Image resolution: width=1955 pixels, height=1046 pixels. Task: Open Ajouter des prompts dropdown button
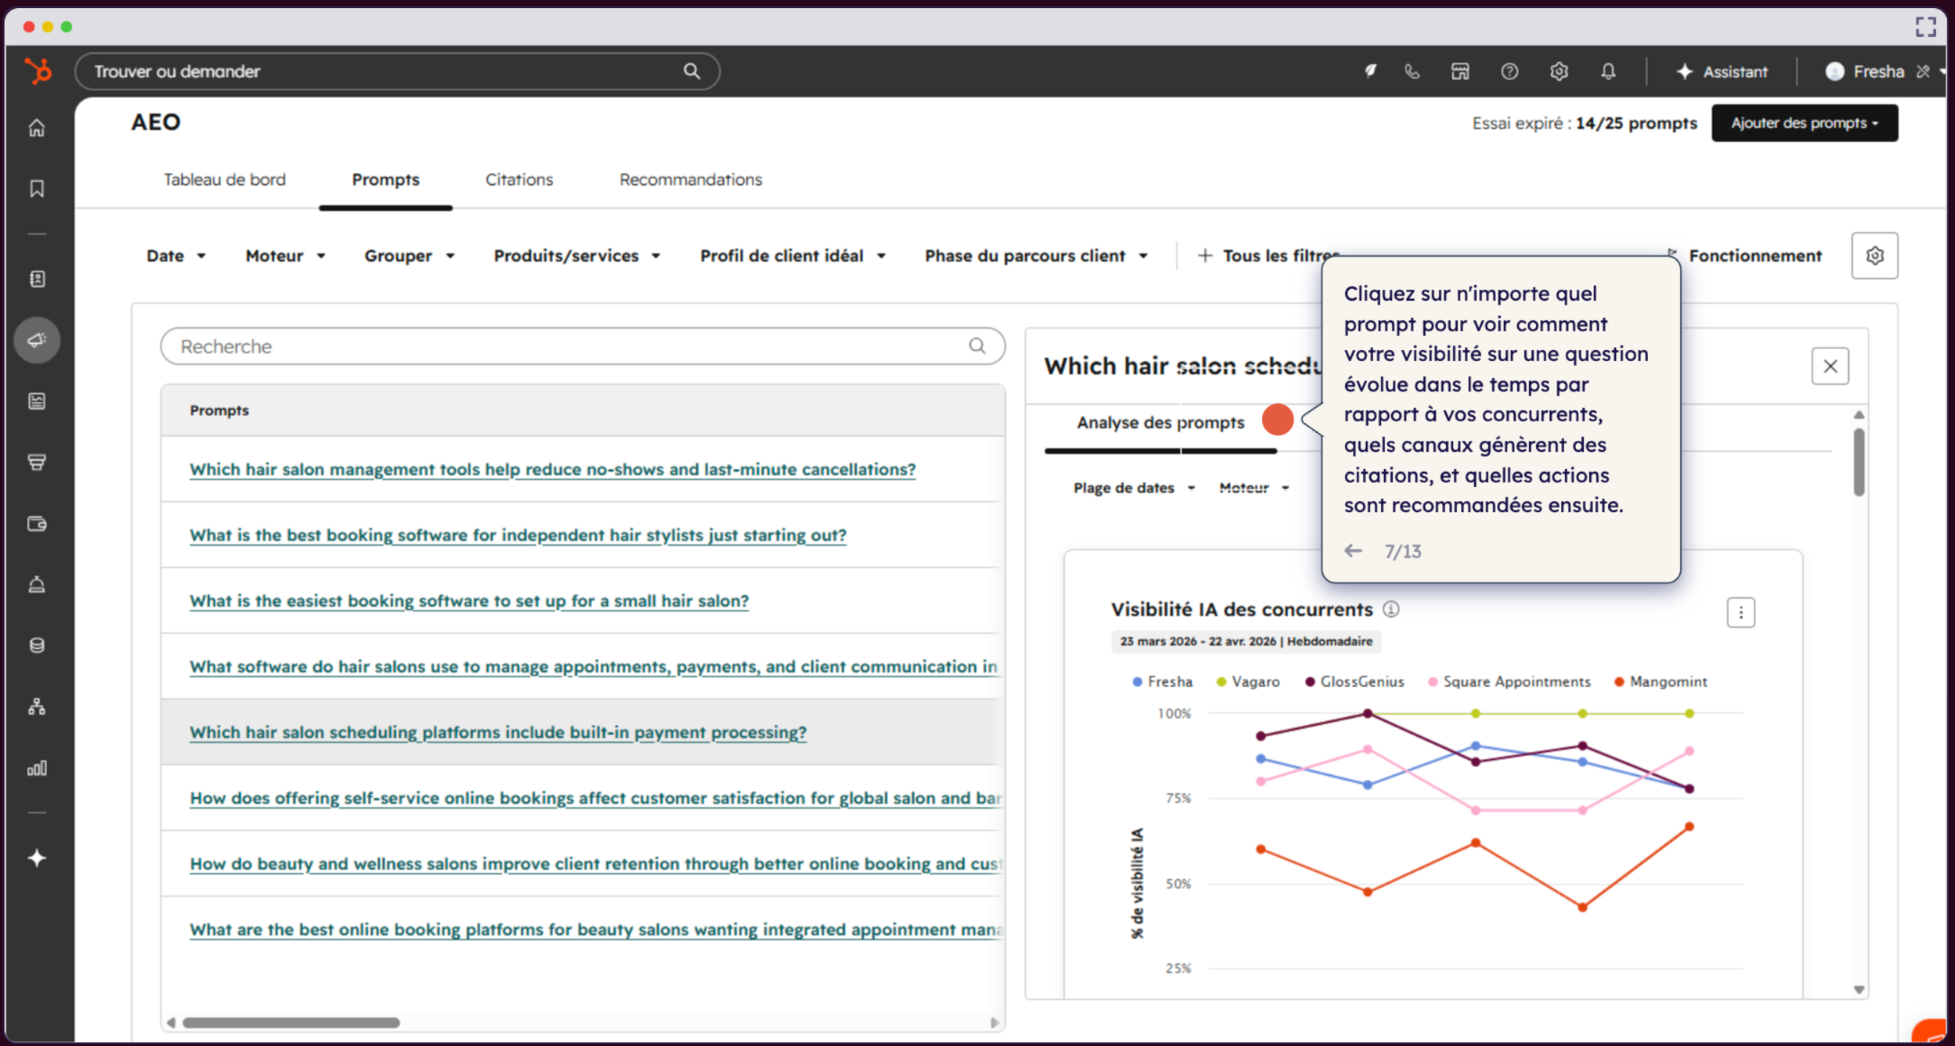1805,123
